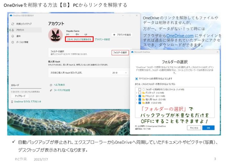Expand the ドキュメント folder tree arrow
This screenshot has width=231, height=163.
pyautogui.click(x=136, y=96)
